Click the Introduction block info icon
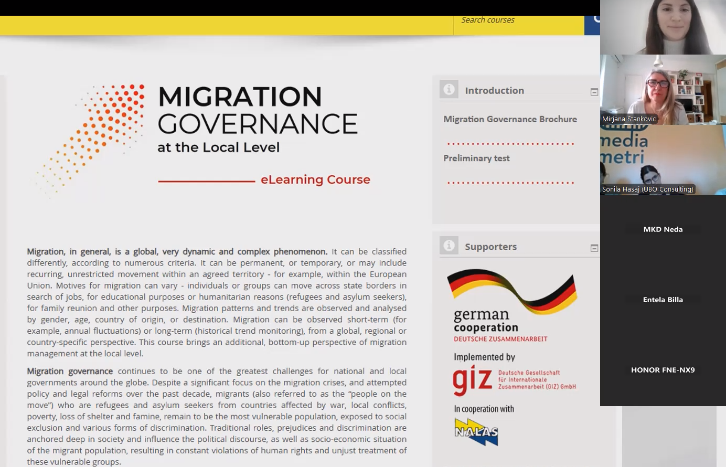Screen dimensions: 726x467 pos(449,90)
